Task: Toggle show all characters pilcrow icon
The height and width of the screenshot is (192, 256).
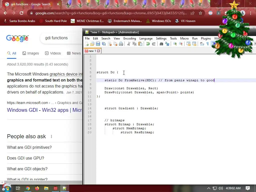Action: (x=207, y=44)
